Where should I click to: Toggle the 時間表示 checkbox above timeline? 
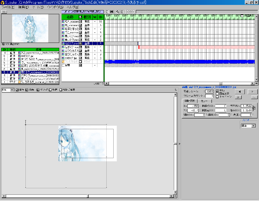[242, 16]
